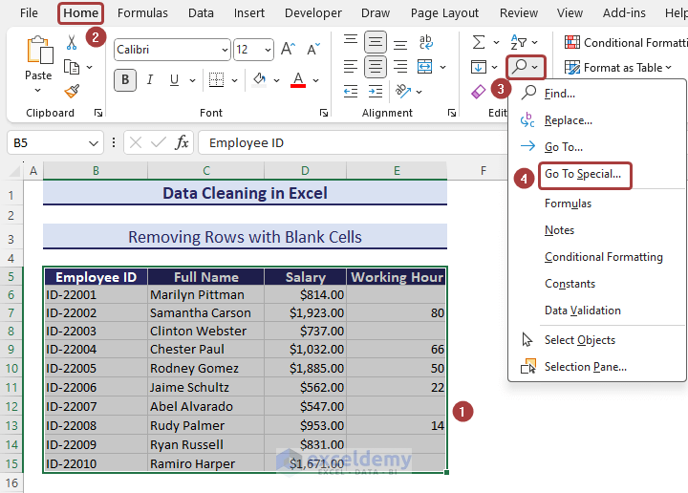Click the Fill down arrow icon

point(479,67)
